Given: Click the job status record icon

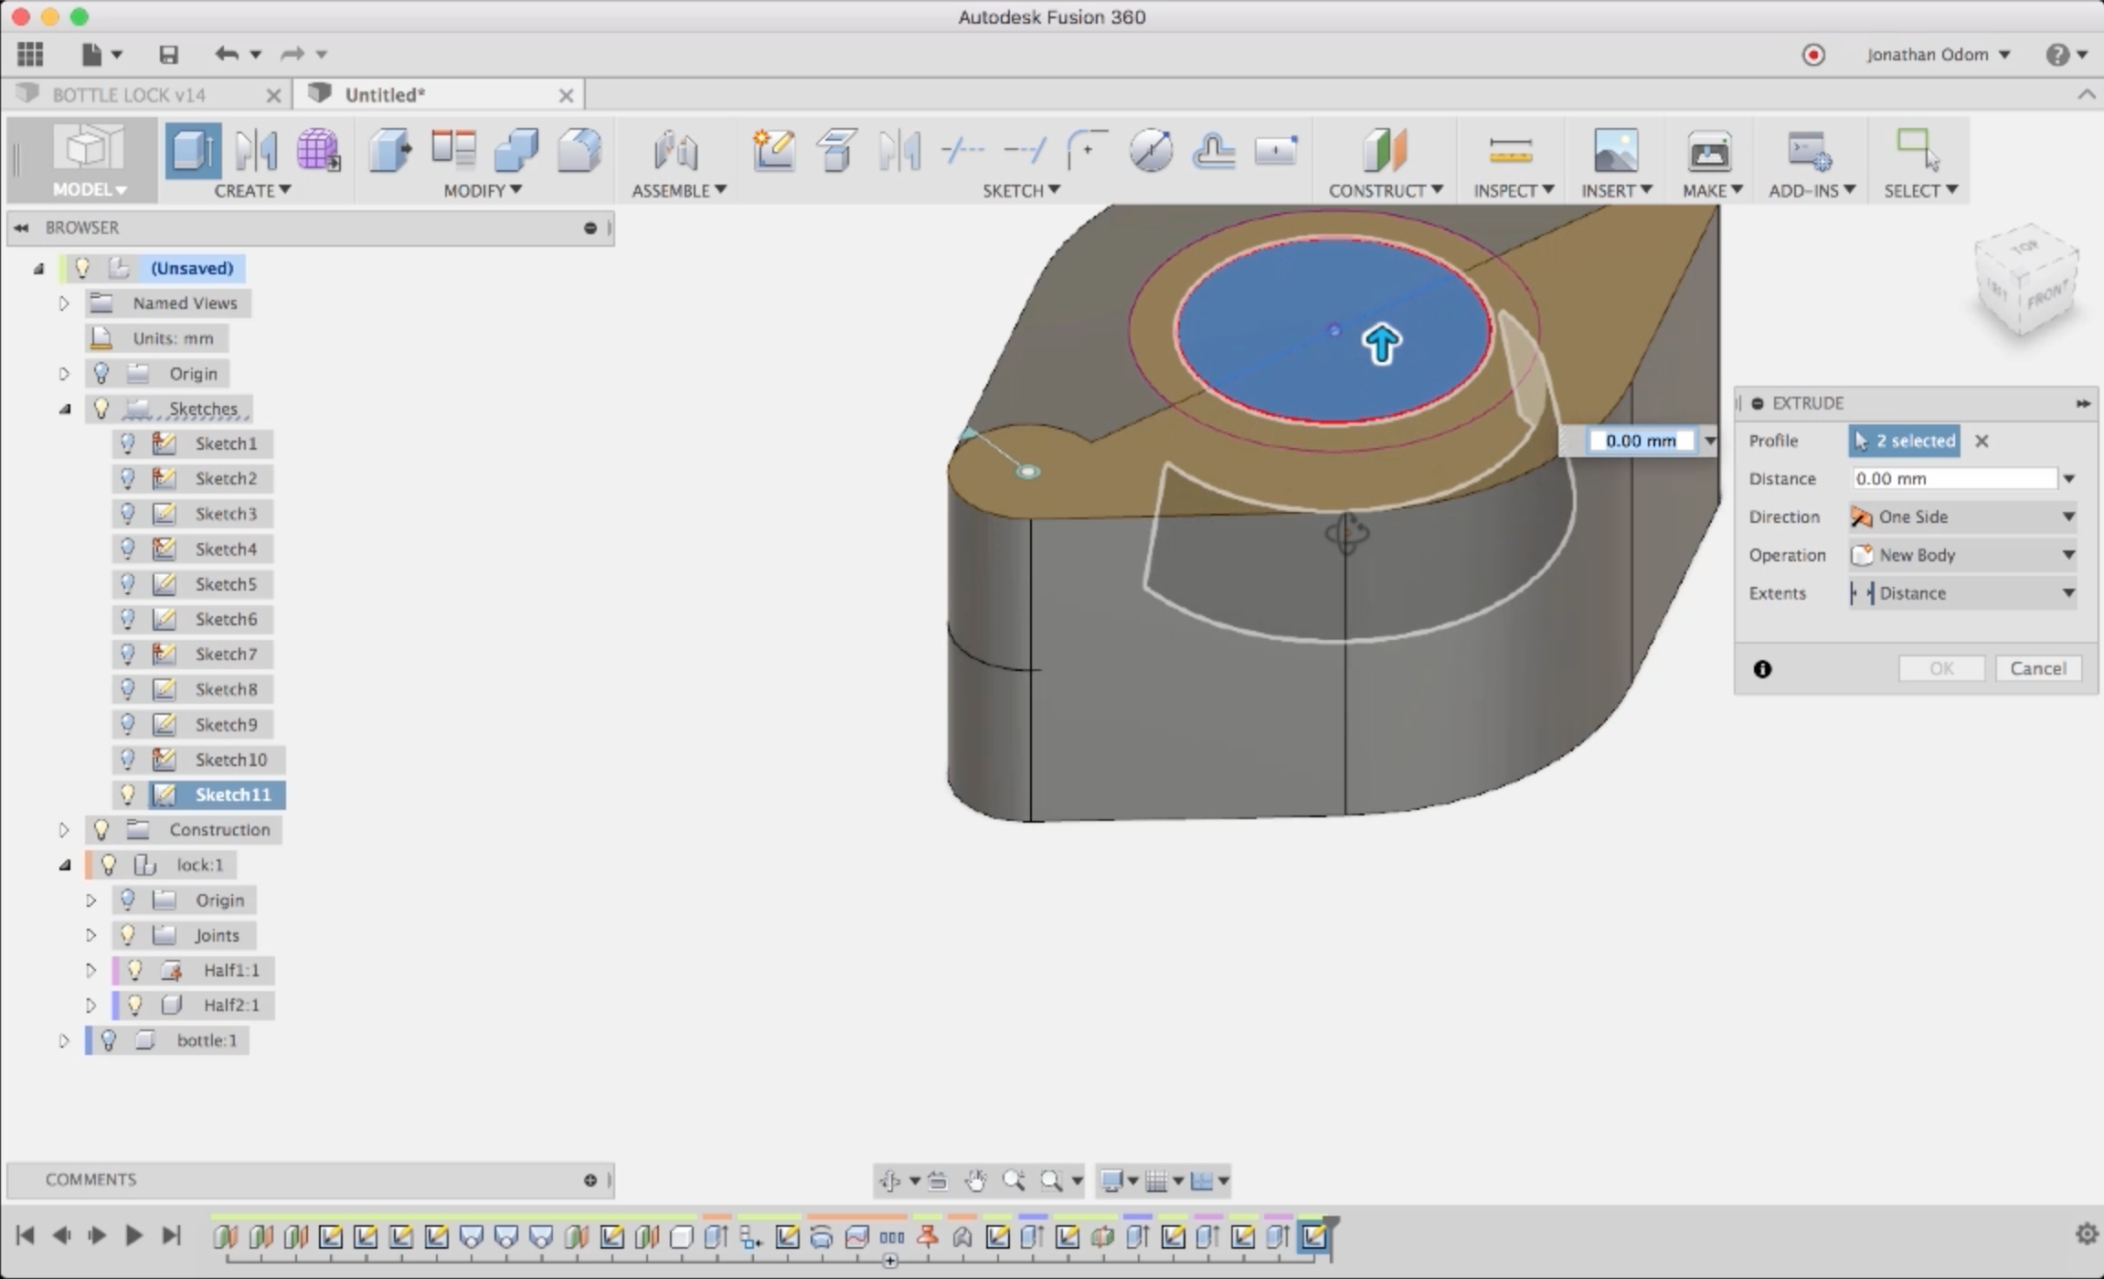Looking at the screenshot, I should pos(1813,55).
